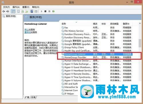Sort by the 状态 column header
Screen dimensions: 143x104
(x=104, y=24)
